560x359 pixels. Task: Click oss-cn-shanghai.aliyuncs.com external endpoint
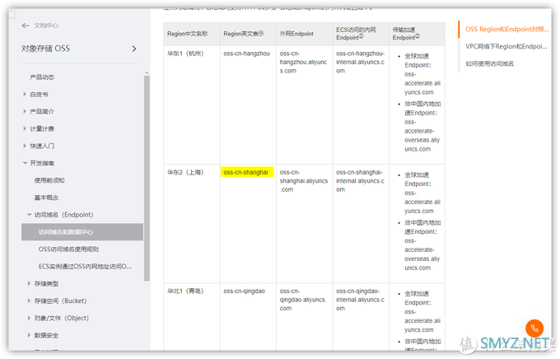coord(304,181)
